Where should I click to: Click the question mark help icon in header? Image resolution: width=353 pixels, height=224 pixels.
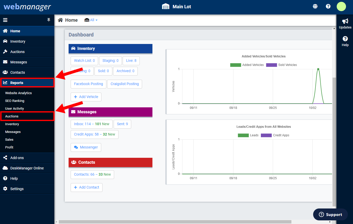328,6
